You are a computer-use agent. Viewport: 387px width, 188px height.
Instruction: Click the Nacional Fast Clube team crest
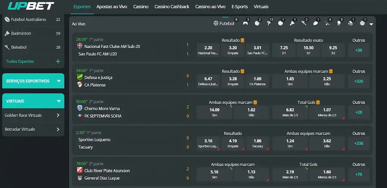(x=79, y=46)
